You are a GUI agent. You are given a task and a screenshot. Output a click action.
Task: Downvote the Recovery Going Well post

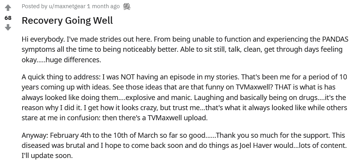pyautogui.click(x=8, y=28)
